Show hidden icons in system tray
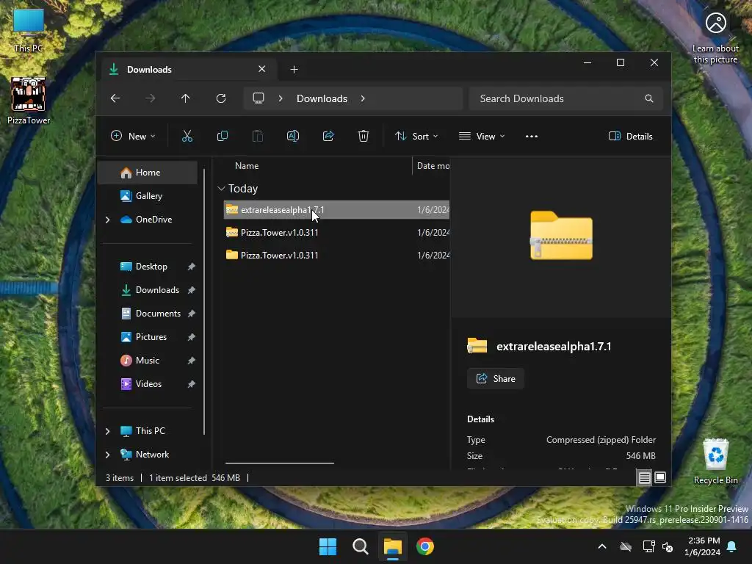 click(602, 546)
